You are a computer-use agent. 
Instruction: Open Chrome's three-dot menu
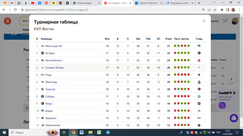239,10
